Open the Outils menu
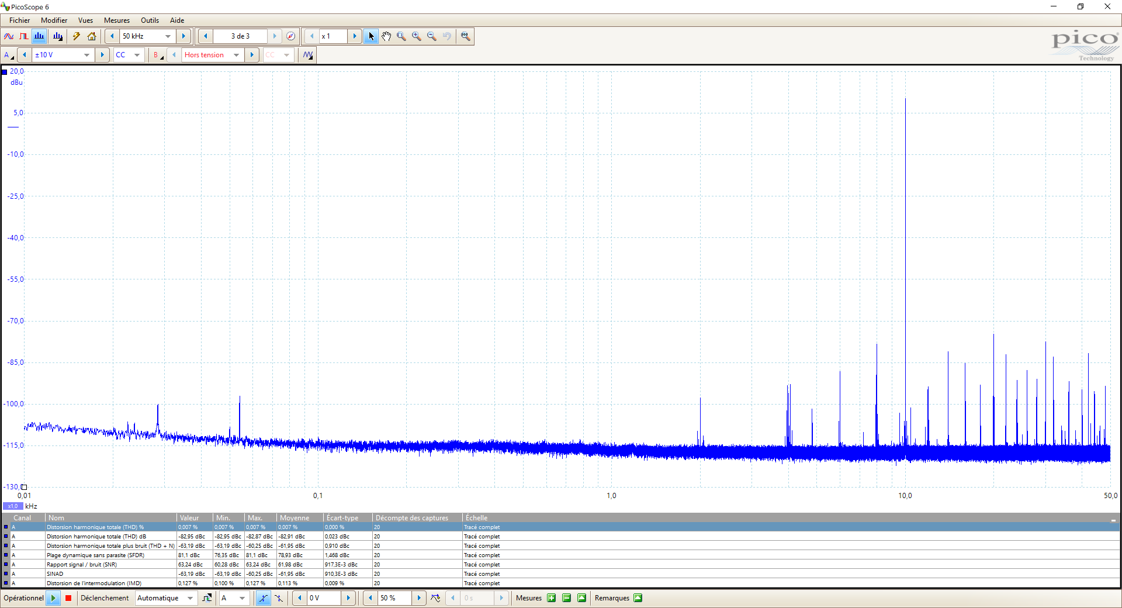 [x=150, y=20]
